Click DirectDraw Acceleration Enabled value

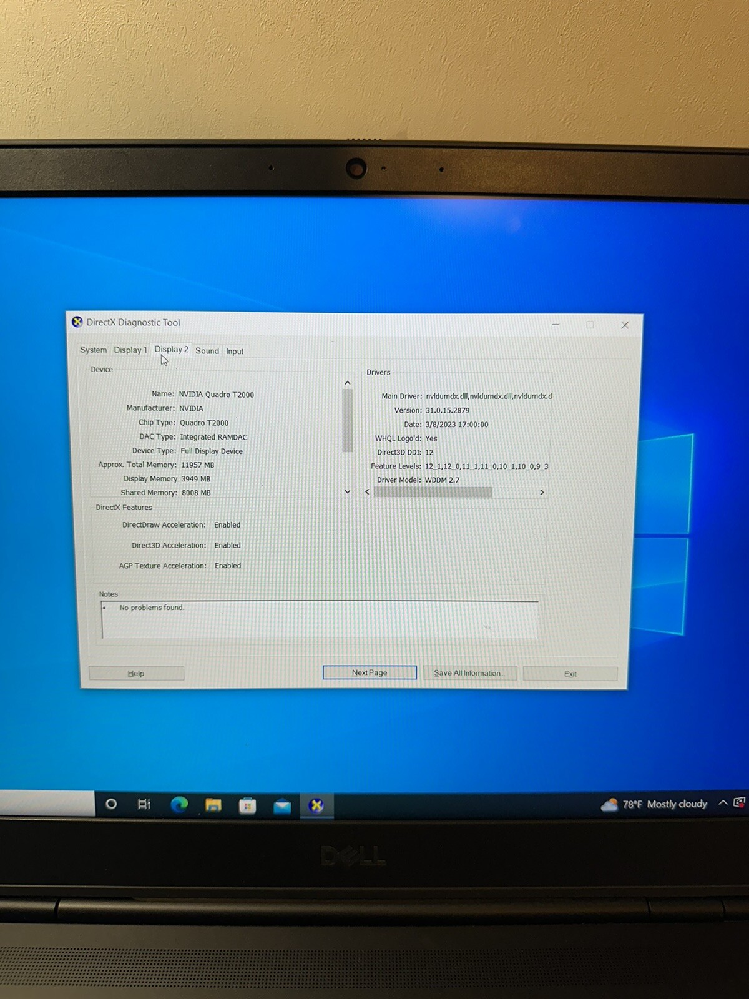(227, 525)
